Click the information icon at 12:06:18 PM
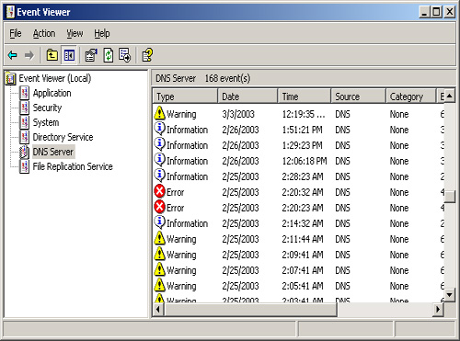This screenshot has height=341, width=460. click(x=159, y=160)
